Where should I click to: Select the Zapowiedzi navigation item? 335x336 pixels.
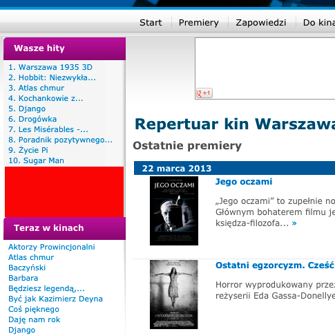[x=261, y=23]
